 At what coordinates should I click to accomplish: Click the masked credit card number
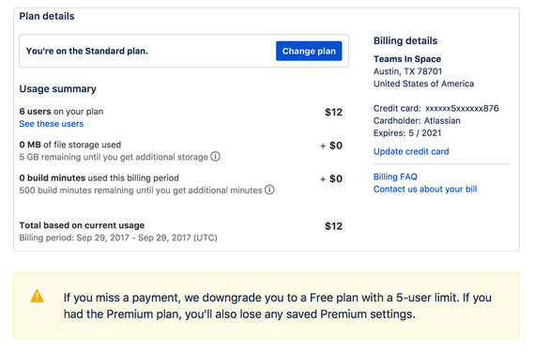pyautogui.click(x=462, y=108)
